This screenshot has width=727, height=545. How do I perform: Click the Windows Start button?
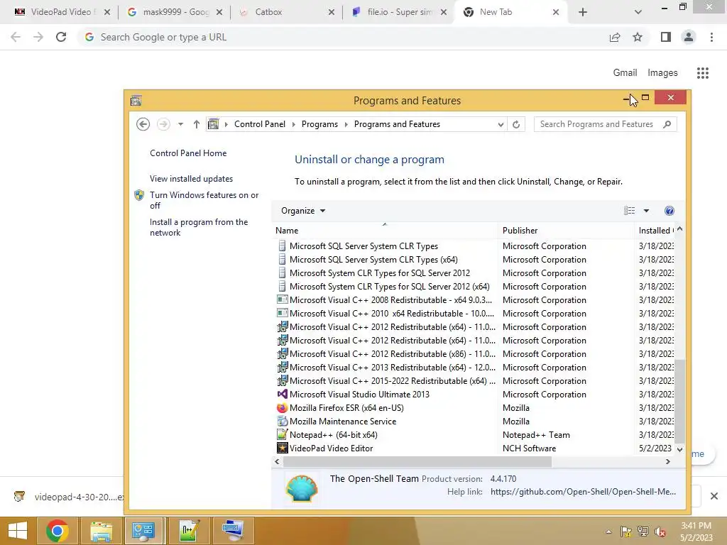(18, 531)
